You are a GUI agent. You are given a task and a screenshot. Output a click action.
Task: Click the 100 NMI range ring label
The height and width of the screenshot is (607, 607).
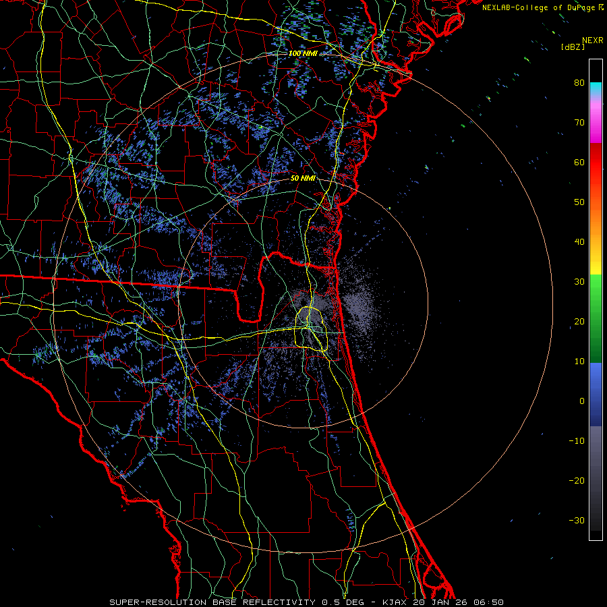pos(303,53)
